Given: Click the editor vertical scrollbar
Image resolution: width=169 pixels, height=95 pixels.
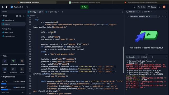Looking at the screenshot, I should (x=124, y=60).
